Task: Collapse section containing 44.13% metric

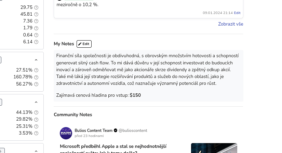Action: [36, 102]
